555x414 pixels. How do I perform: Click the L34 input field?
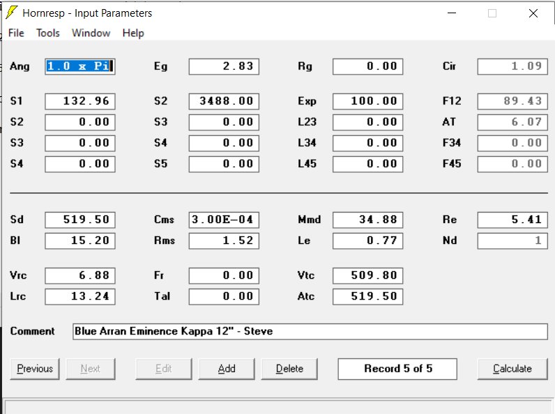[x=367, y=143]
